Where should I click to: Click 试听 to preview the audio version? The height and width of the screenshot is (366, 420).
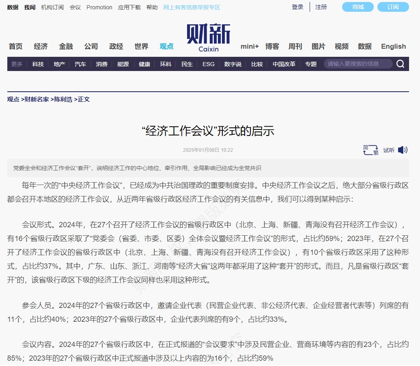pyautogui.click(x=388, y=150)
